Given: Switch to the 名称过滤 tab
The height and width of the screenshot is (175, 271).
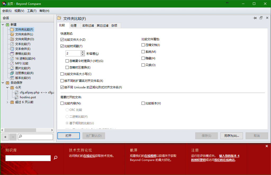Looking at the screenshot, I should click(88, 26).
